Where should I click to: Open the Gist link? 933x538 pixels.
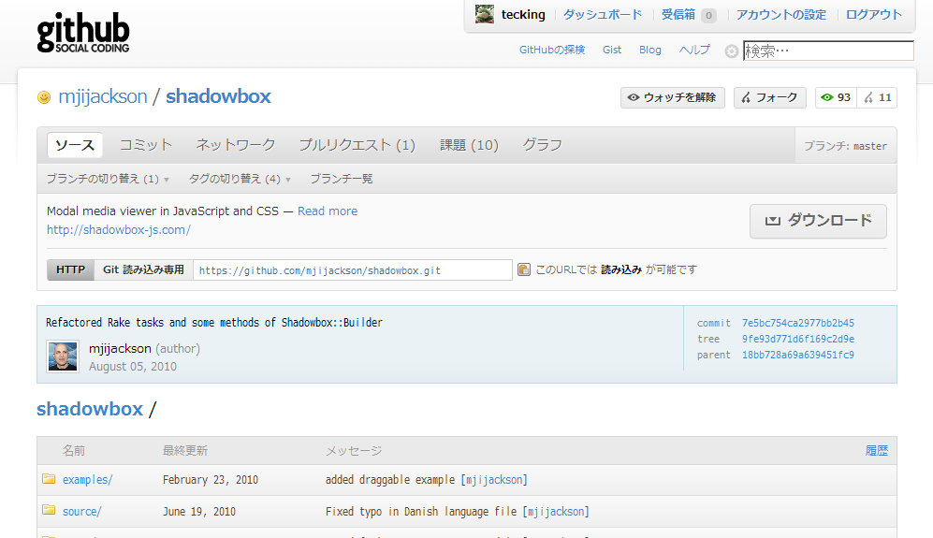coord(612,50)
